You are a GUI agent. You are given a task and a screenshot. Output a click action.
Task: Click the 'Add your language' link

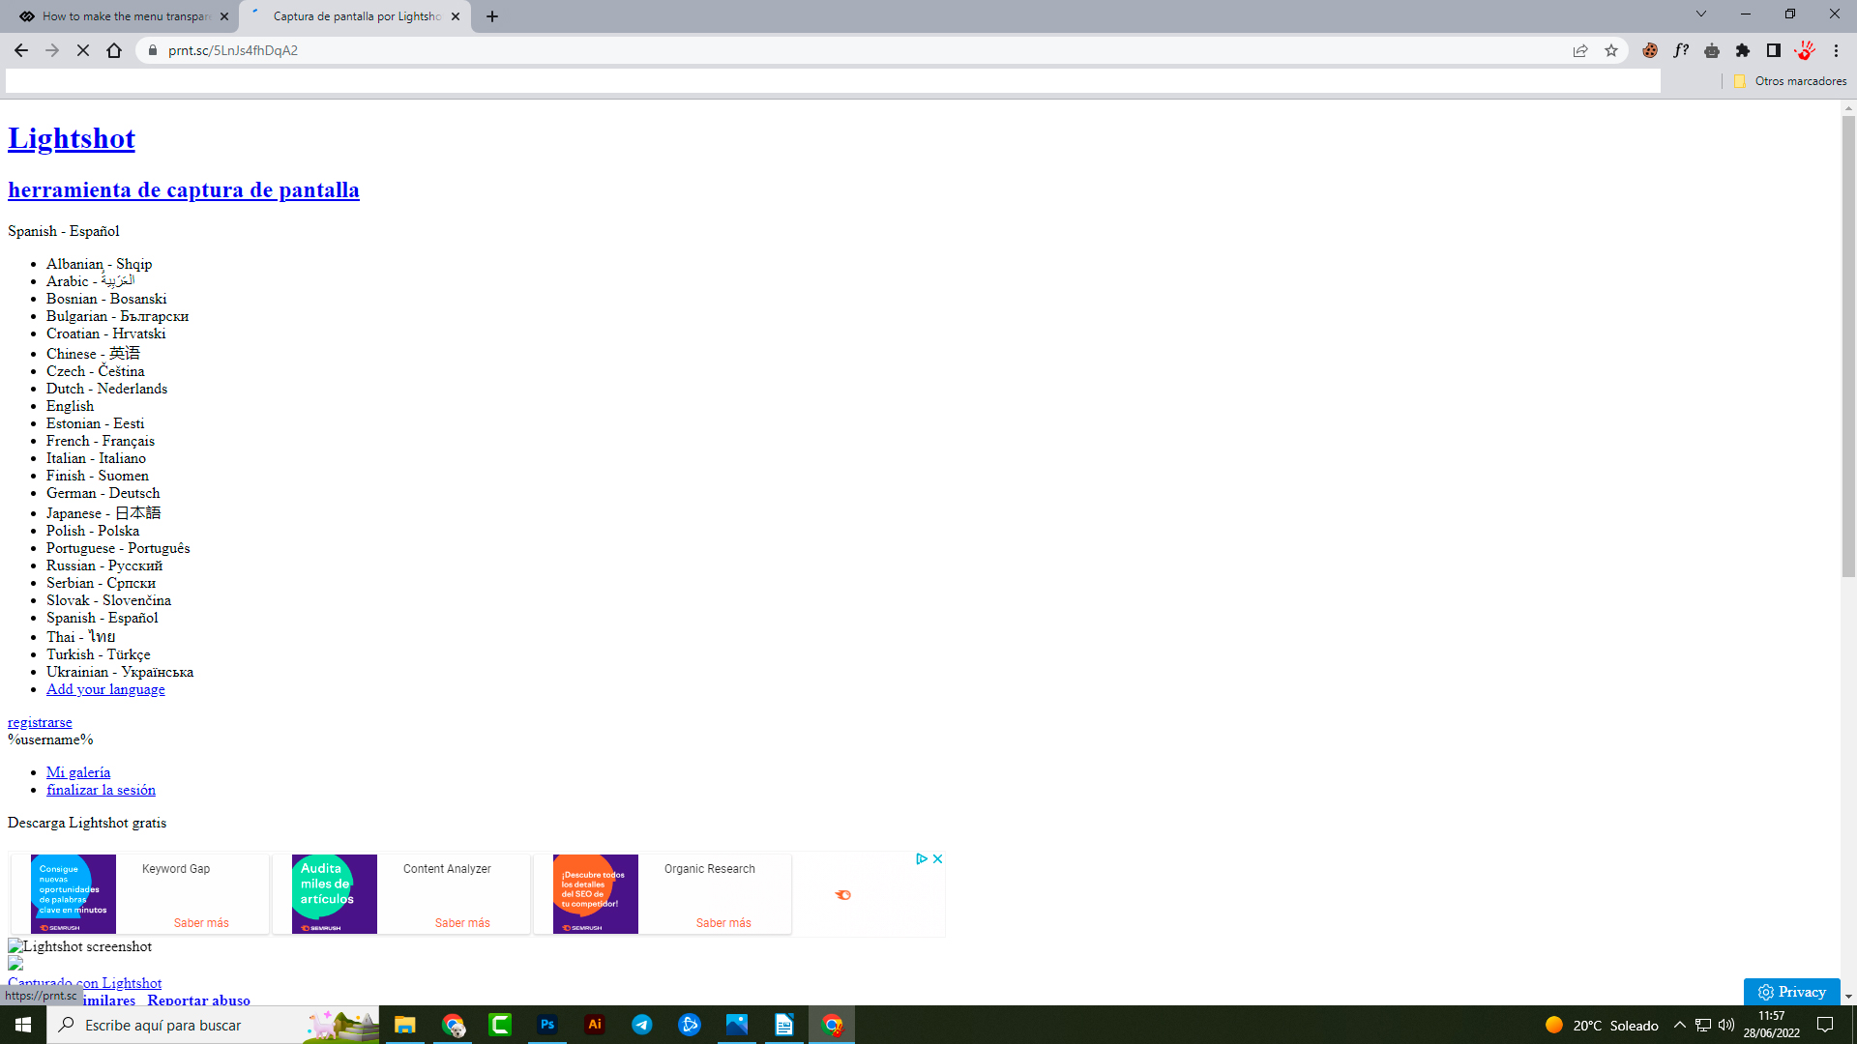[x=105, y=689]
